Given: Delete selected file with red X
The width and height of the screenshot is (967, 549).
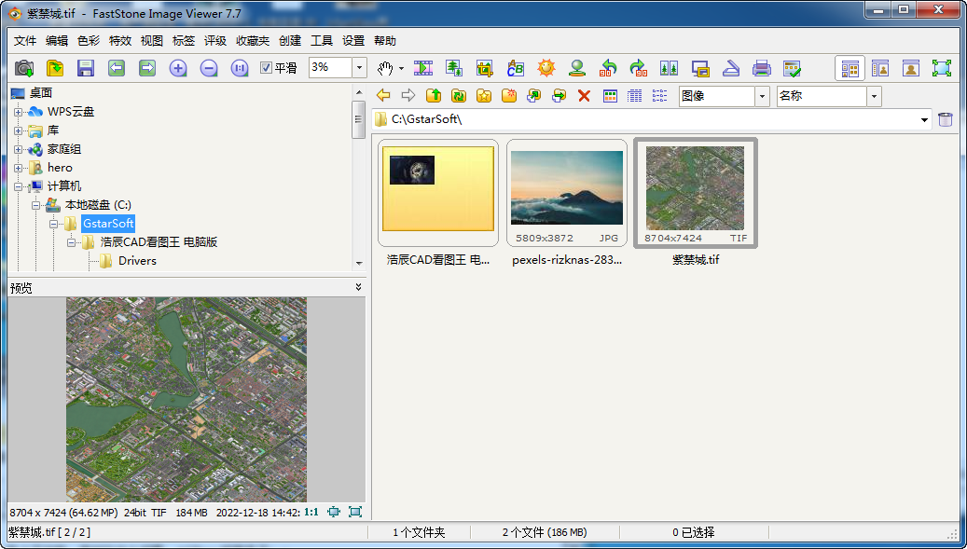Looking at the screenshot, I should coord(585,96).
